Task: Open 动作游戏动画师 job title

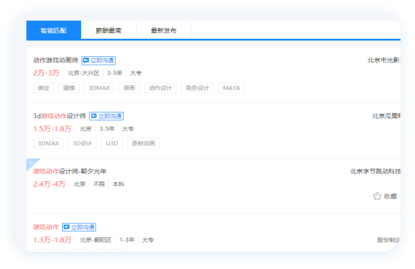Action: [x=56, y=60]
